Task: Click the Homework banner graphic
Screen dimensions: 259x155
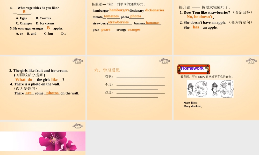Action: point(194,69)
